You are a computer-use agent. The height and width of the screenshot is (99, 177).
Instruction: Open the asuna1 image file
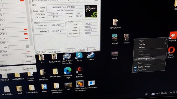tap(115, 38)
